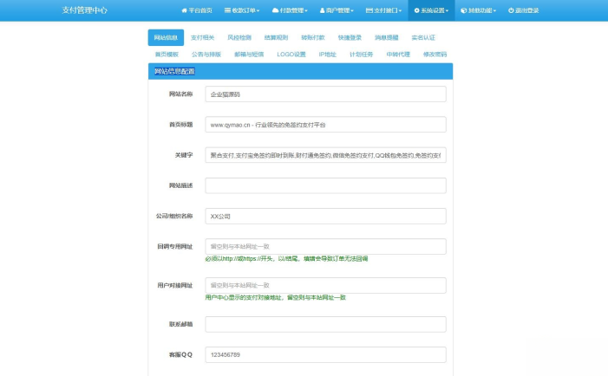Select the 快捷登录 tab

tap(350, 37)
